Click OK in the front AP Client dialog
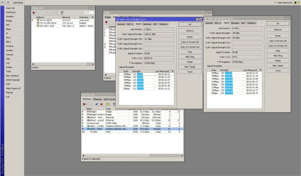Image resolution: width=301 pixels, height=176 pixels. (x=190, y=25)
